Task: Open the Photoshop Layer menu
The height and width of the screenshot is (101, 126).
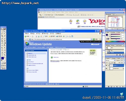Action: 53,12
